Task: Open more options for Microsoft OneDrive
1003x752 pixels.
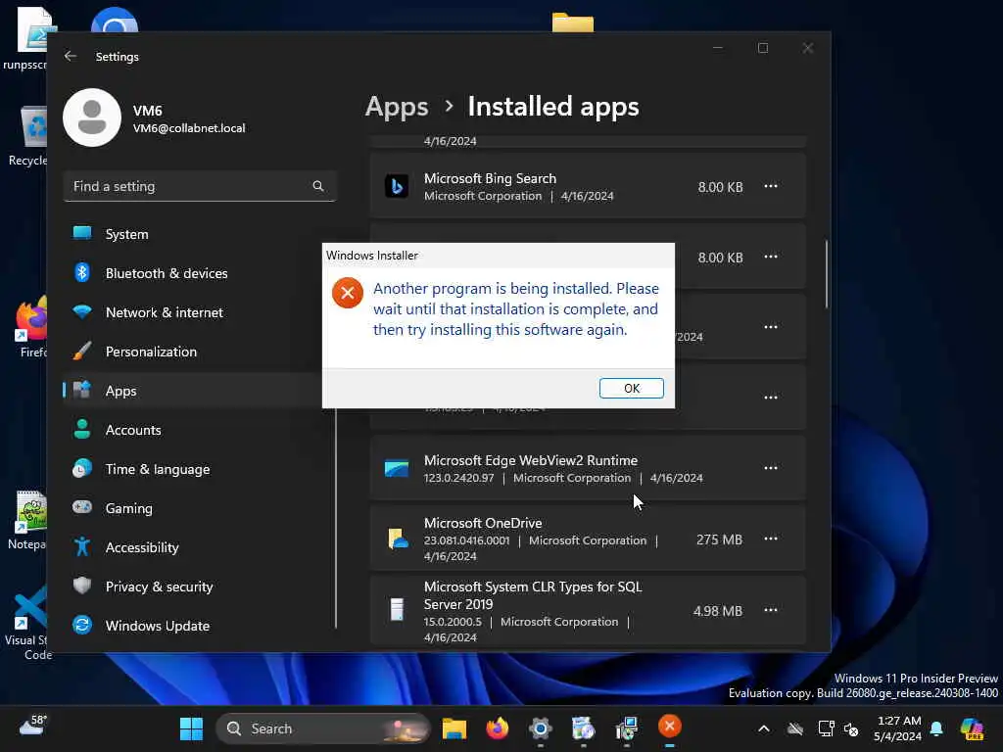Action: [x=771, y=539]
